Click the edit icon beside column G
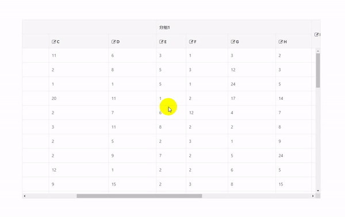Image resolution: width=345 pixels, height=217 pixels. pyautogui.click(x=233, y=42)
